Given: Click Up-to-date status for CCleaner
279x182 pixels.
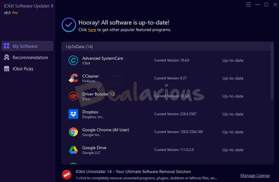Looking at the screenshot, I should point(233,78).
